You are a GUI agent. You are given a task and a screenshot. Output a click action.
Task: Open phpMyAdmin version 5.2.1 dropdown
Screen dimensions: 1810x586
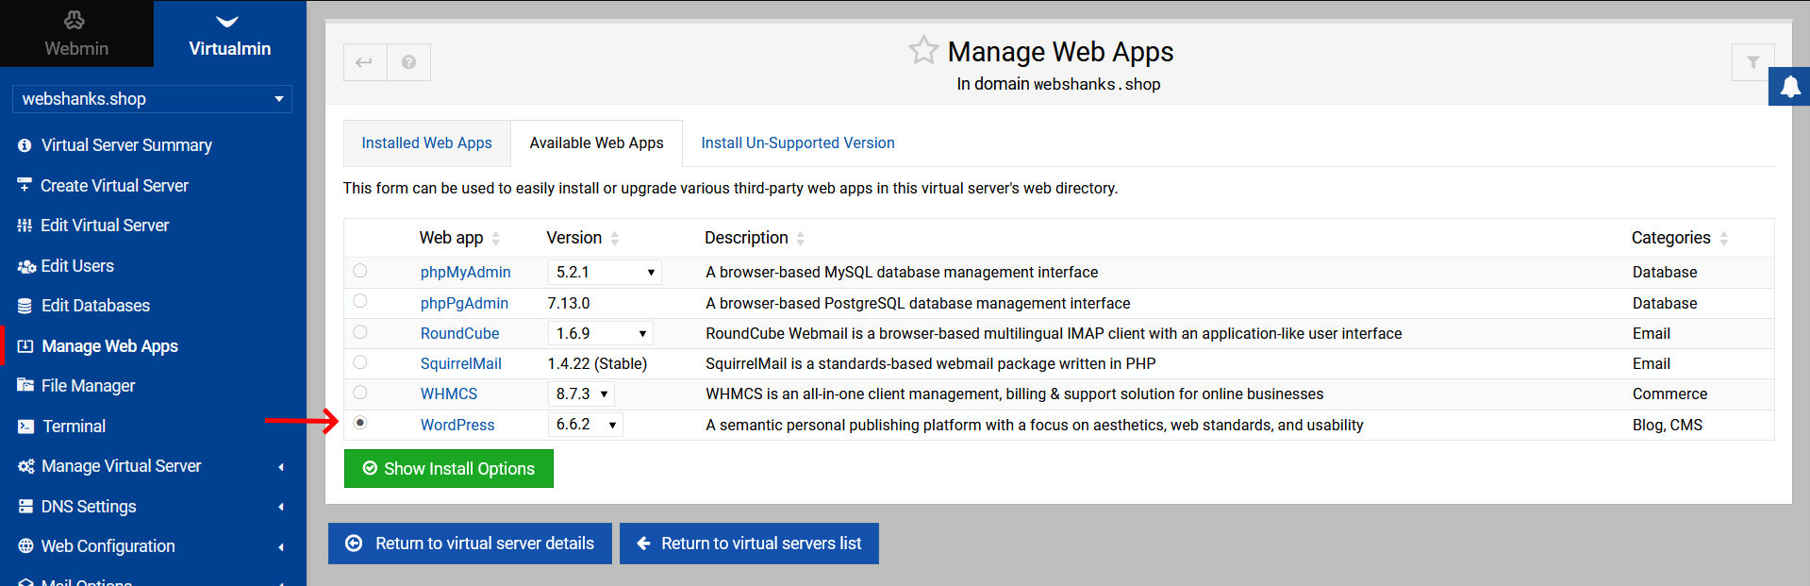(x=605, y=272)
